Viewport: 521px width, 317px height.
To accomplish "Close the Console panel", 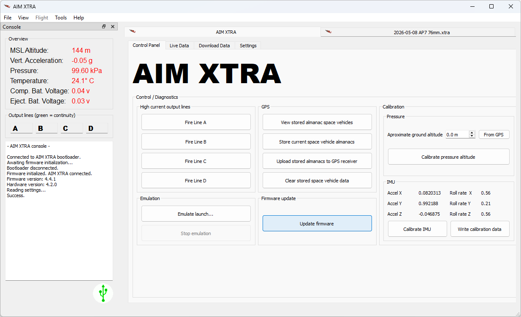I will (x=113, y=27).
